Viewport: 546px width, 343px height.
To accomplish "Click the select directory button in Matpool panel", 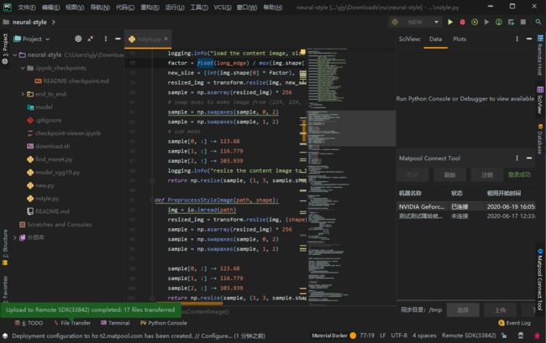I will pos(463,310).
